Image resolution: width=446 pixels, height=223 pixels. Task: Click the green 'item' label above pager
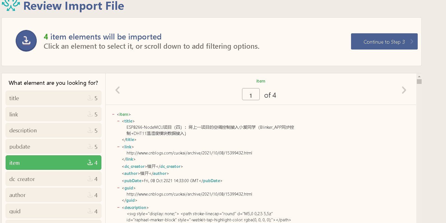tap(261, 81)
